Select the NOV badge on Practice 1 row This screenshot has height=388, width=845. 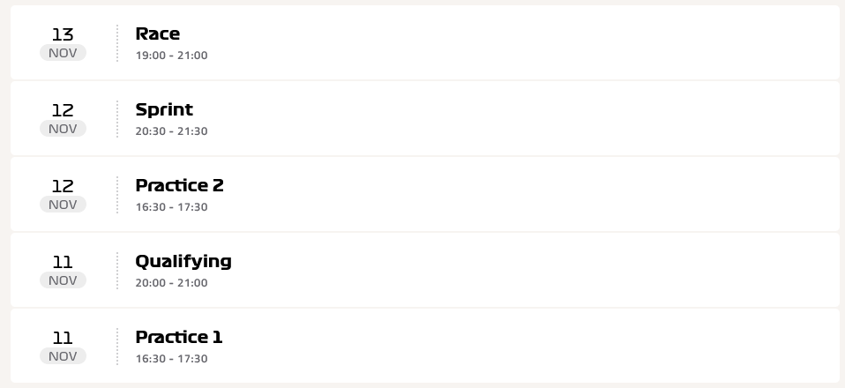tap(63, 356)
